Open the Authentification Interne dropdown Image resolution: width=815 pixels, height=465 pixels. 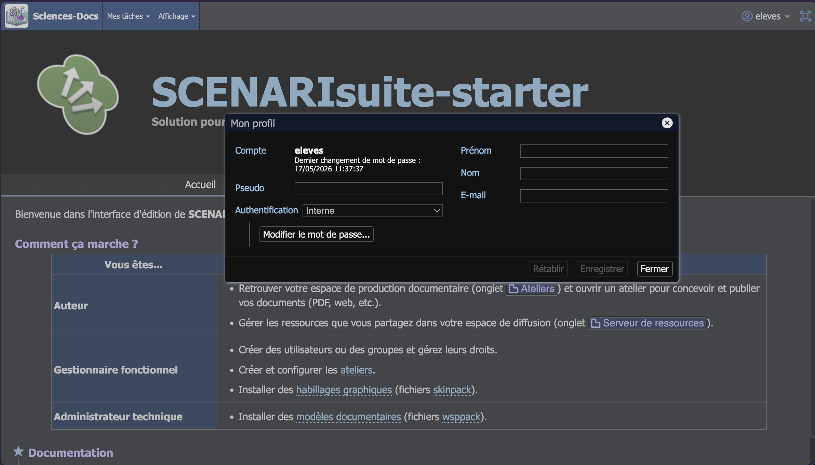[x=373, y=211]
